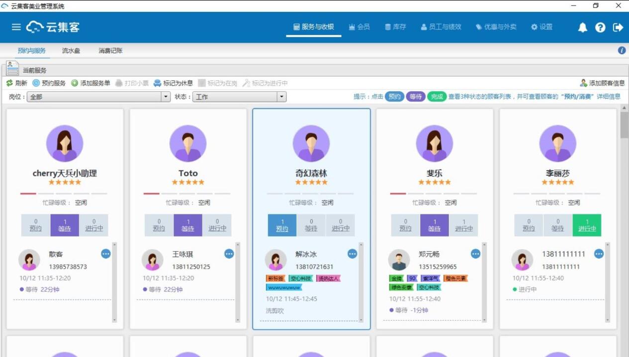Click the 当前服务 panel icon

pyautogui.click(x=13, y=68)
